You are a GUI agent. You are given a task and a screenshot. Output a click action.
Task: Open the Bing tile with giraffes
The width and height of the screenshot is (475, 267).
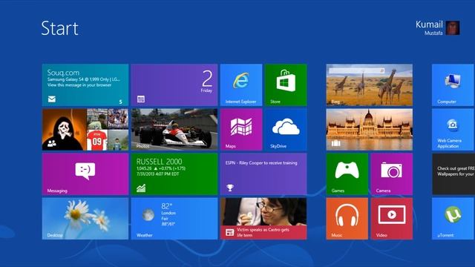[x=370, y=85]
